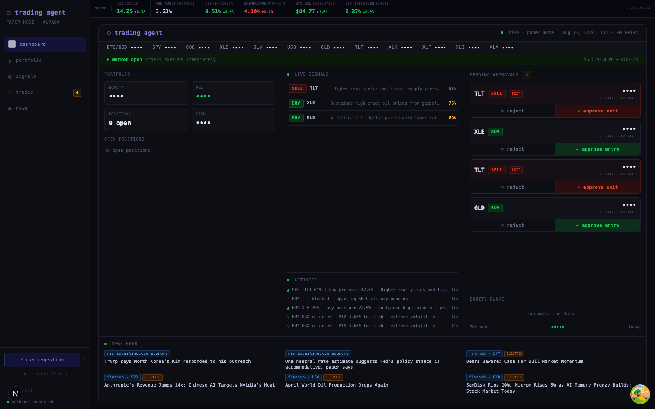Image resolution: width=655 pixels, height=409 pixels.
Task: Select the XLK ticker
Action: [x=400, y=47]
